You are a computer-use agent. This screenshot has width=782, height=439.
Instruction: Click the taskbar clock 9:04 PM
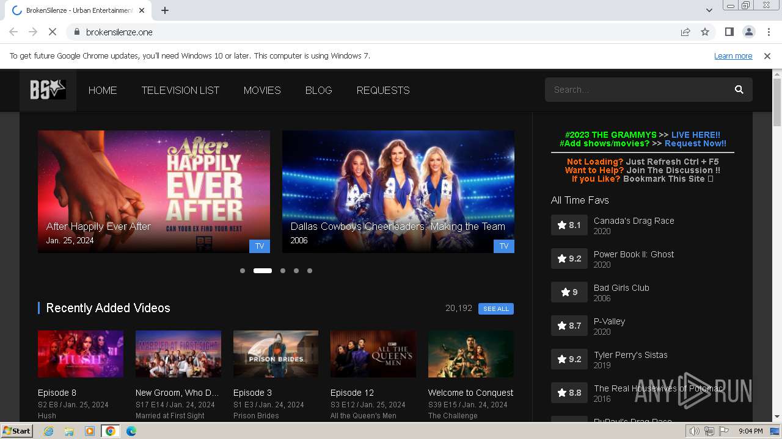tap(750, 431)
